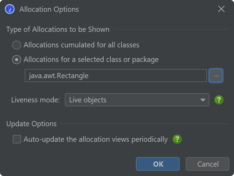Dismiss dialog with Cancel button
The image size is (234, 176).
[x=207, y=164]
